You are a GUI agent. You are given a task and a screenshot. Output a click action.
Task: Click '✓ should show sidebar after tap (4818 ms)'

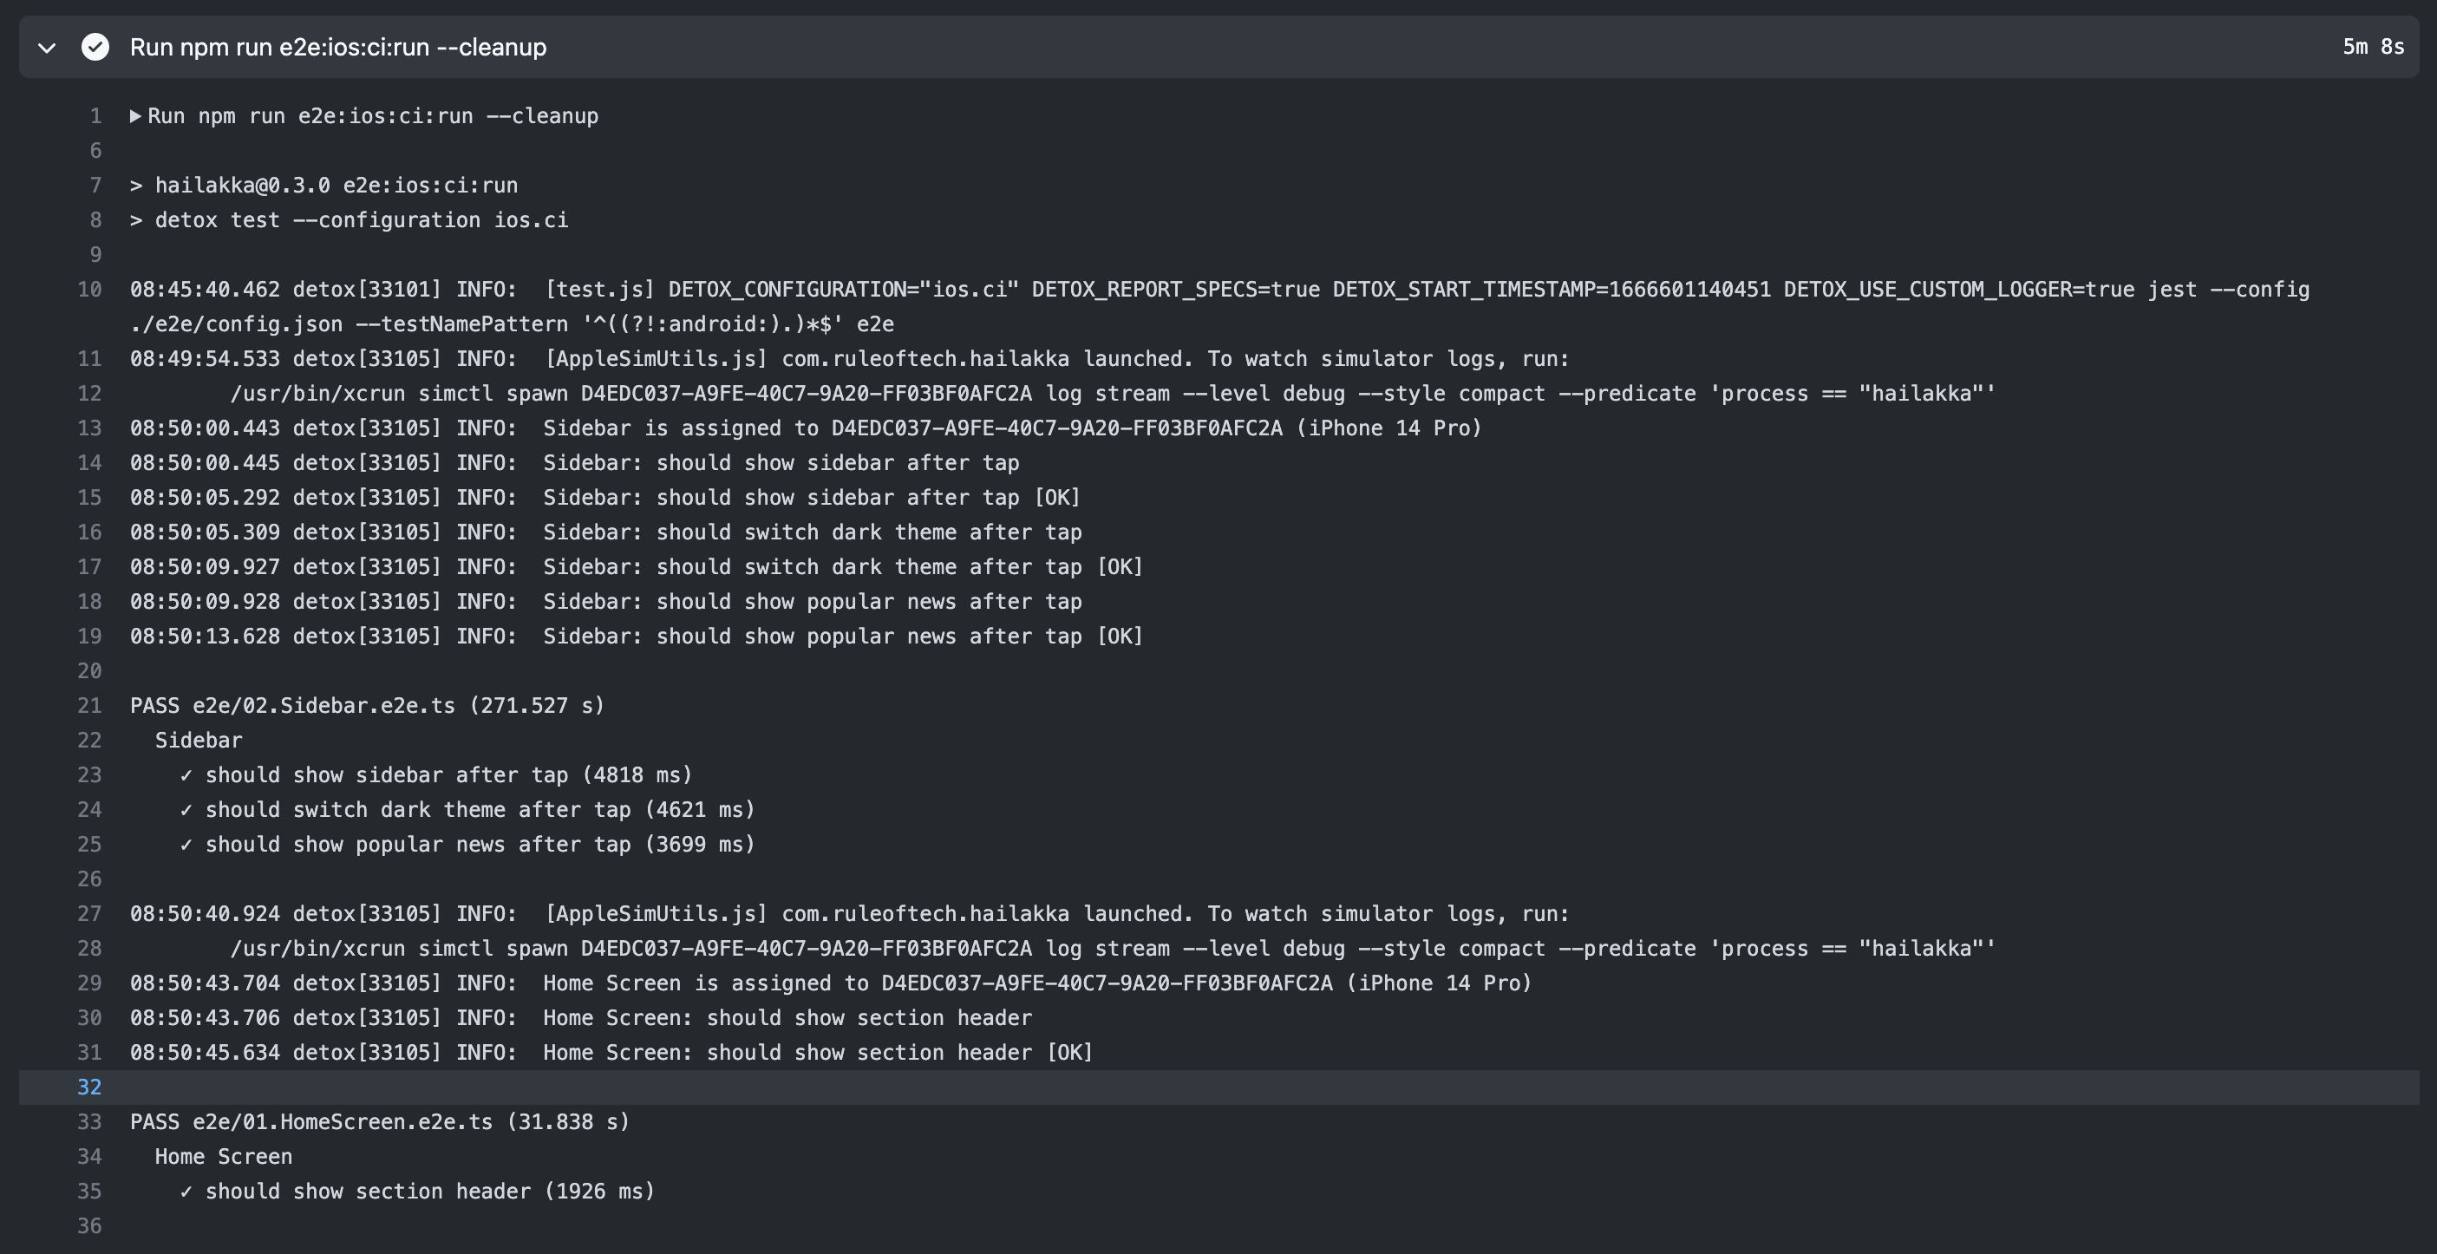click(436, 775)
